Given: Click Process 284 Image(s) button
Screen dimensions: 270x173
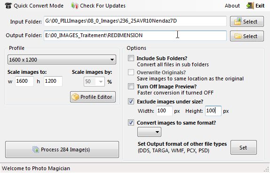Looking at the screenshot, I should (x=62, y=149).
